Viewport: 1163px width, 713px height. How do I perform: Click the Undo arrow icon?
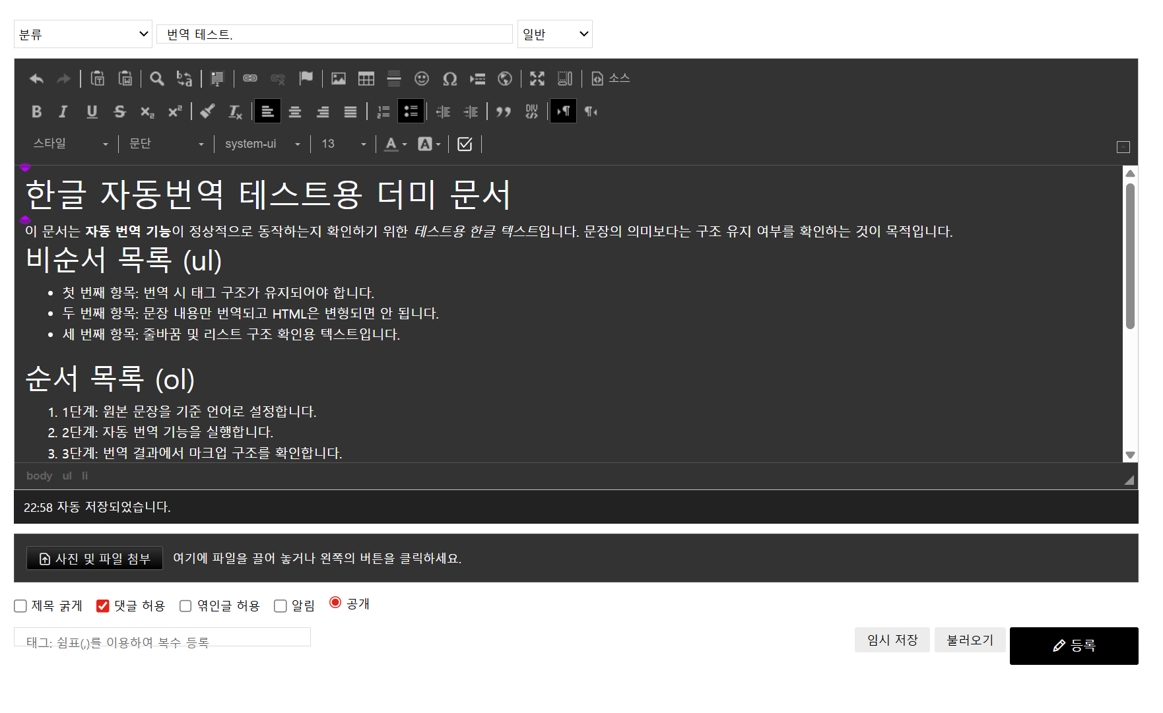coord(36,79)
